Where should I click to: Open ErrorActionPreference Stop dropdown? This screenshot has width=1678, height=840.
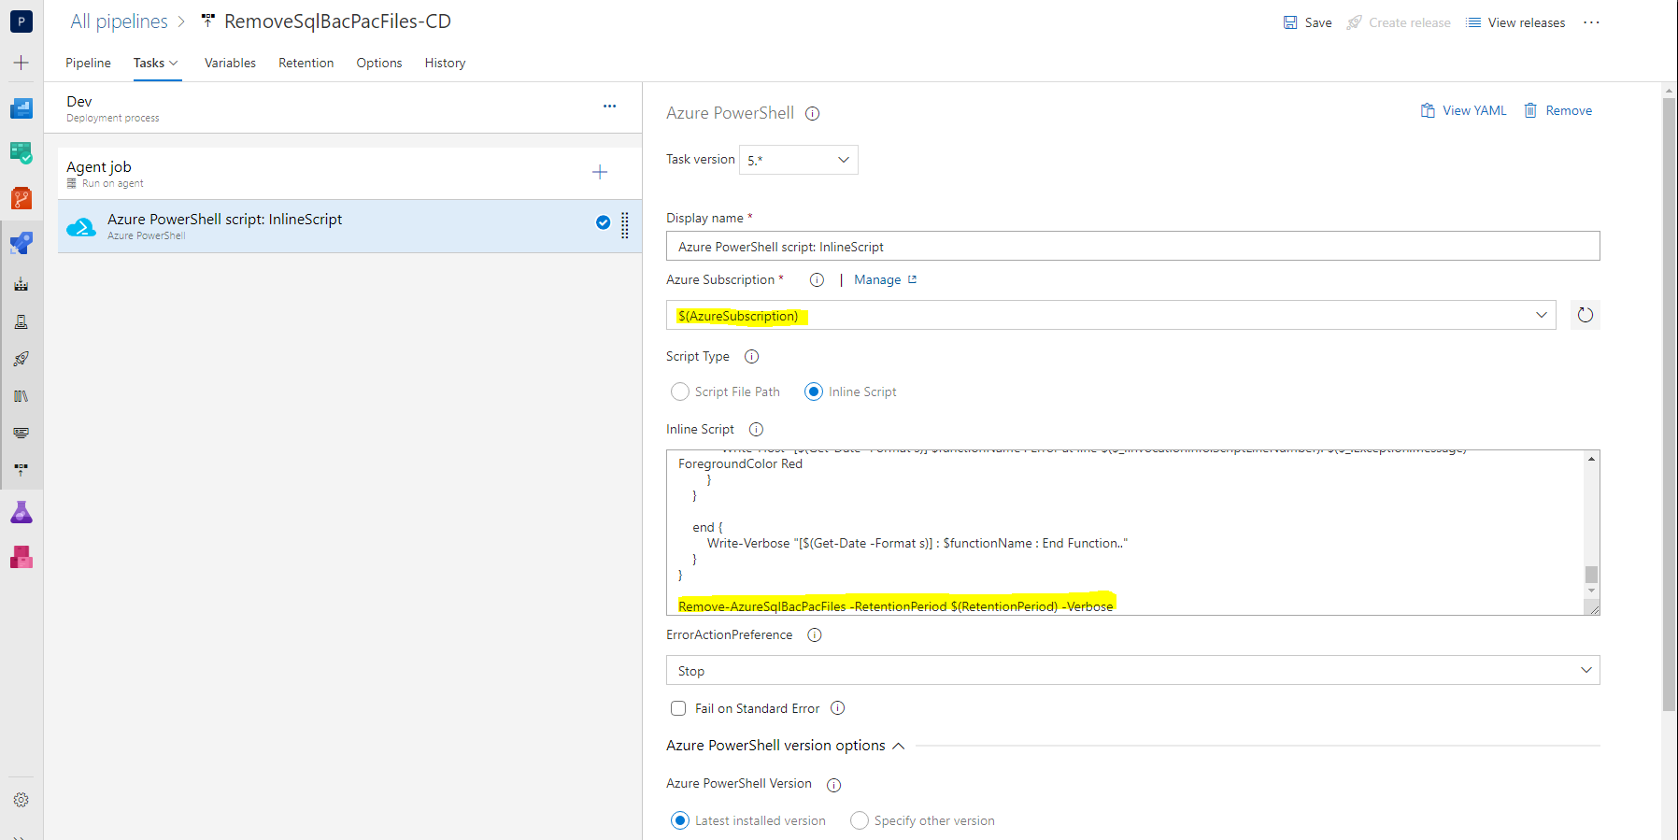click(x=1132, y=670)
